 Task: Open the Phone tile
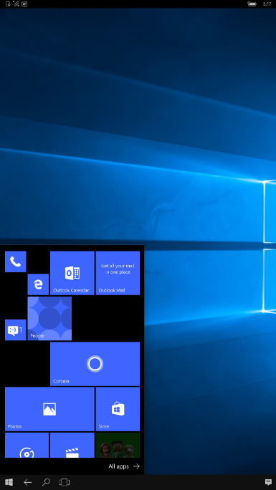[15, 261]
